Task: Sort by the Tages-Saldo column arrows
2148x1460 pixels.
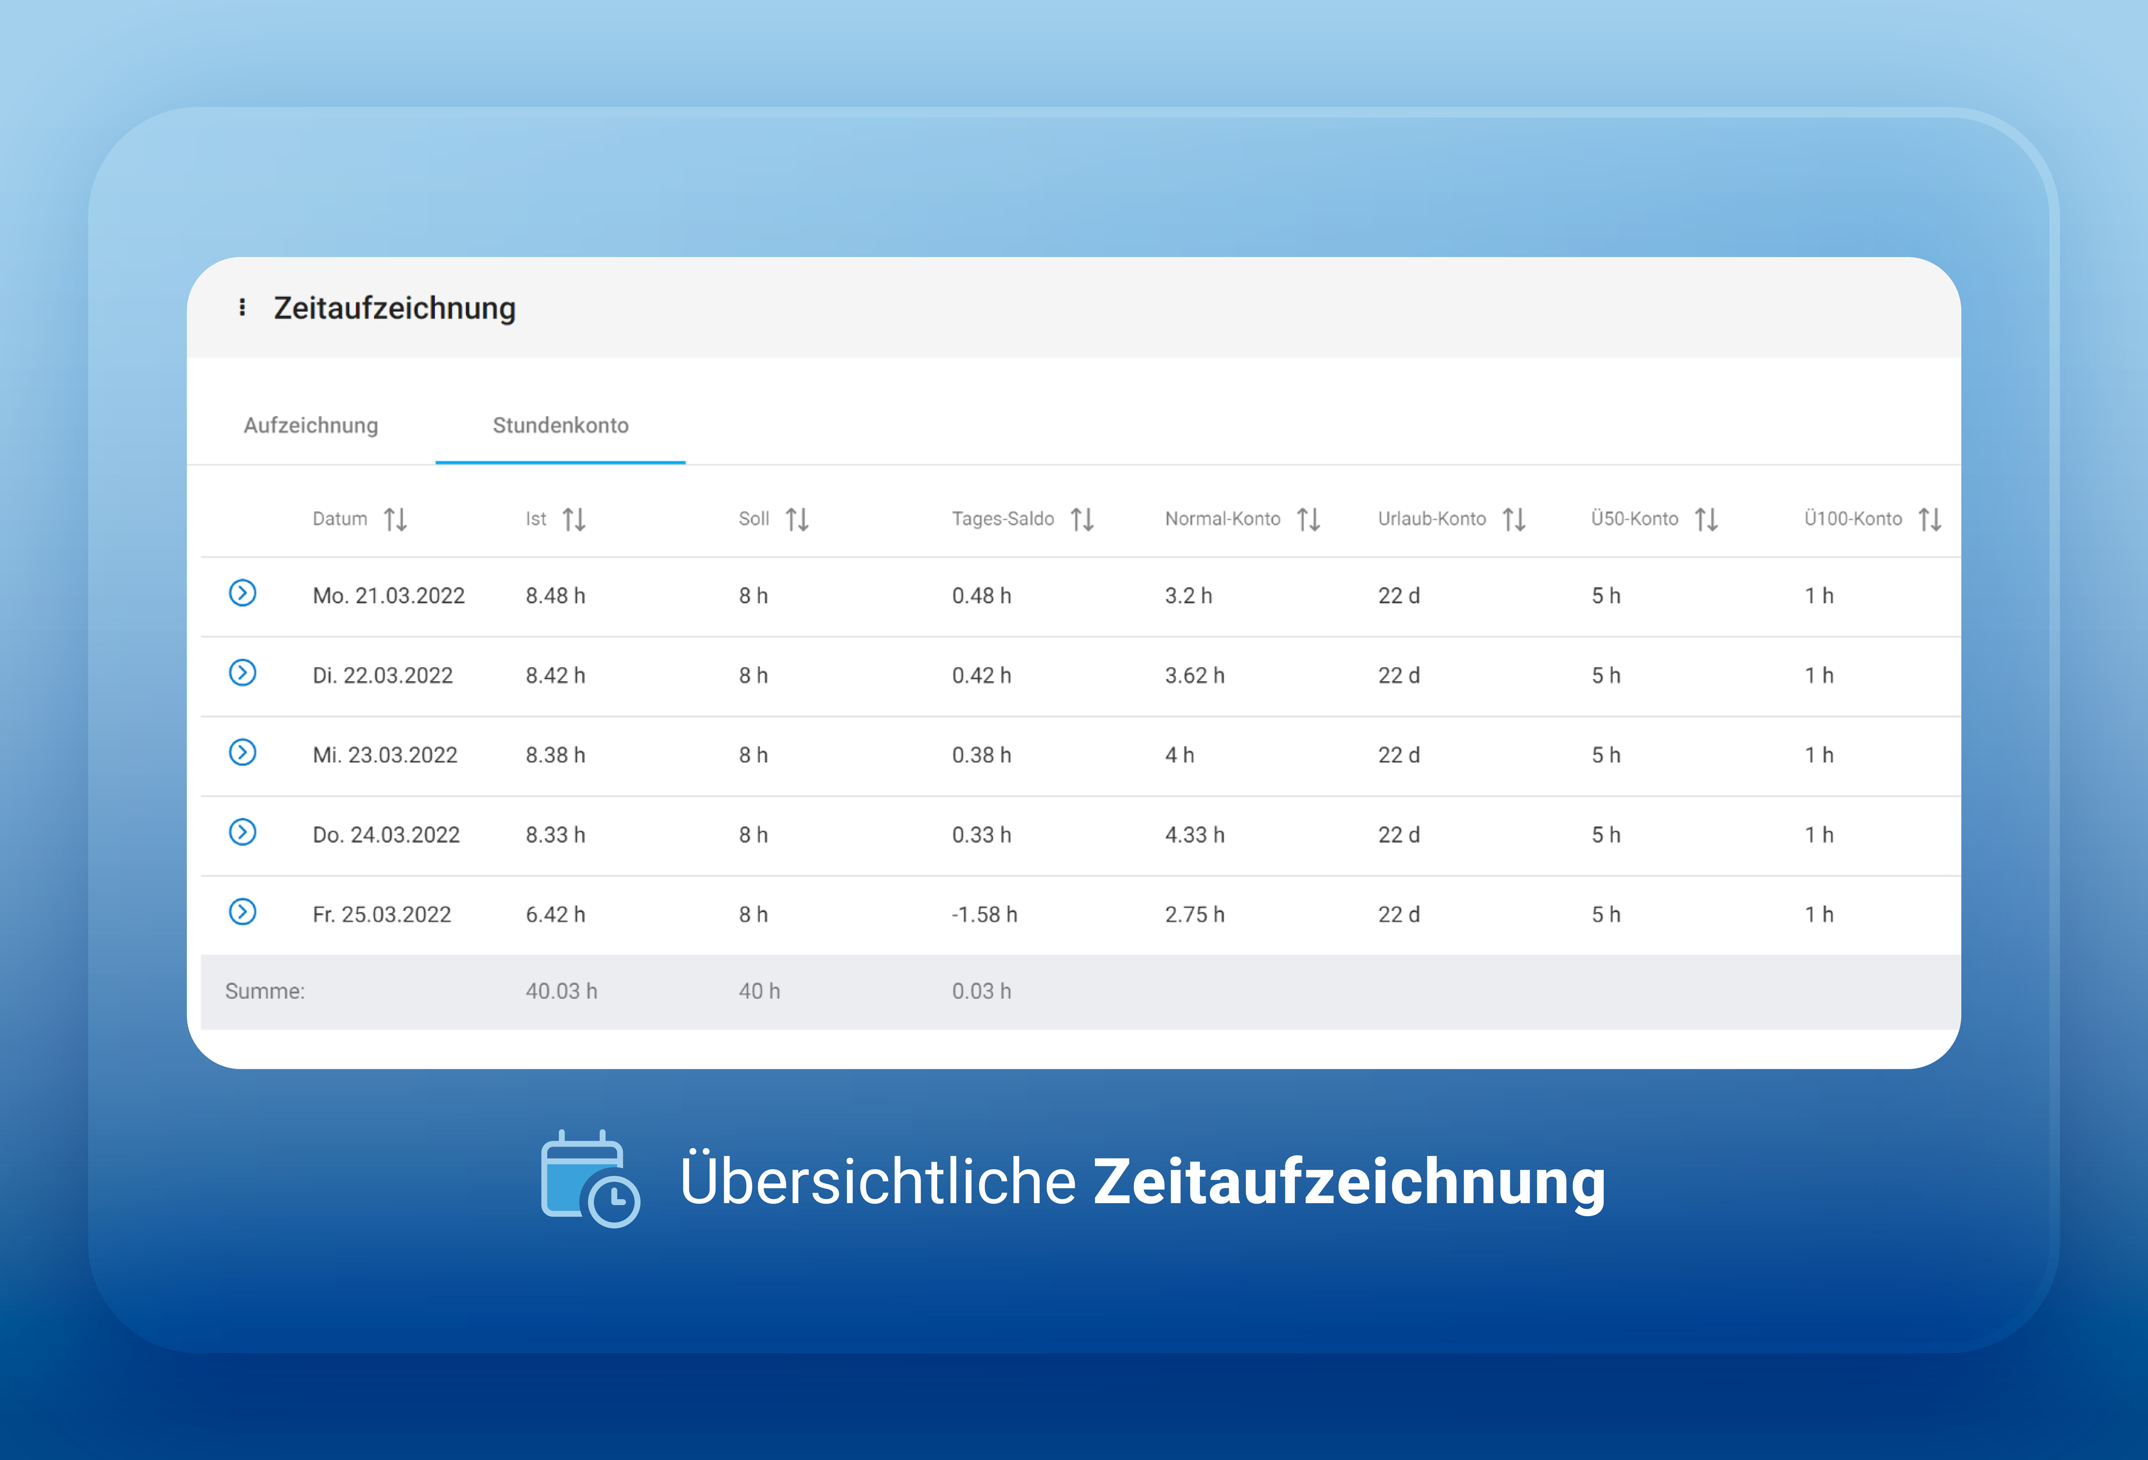Action: (1082, 520)
